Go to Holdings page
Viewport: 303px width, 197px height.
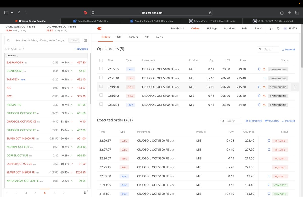[x=212, y=29]
